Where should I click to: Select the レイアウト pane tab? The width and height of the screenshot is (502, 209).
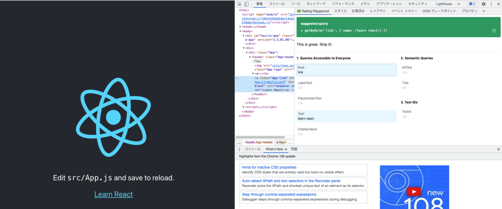378,11
